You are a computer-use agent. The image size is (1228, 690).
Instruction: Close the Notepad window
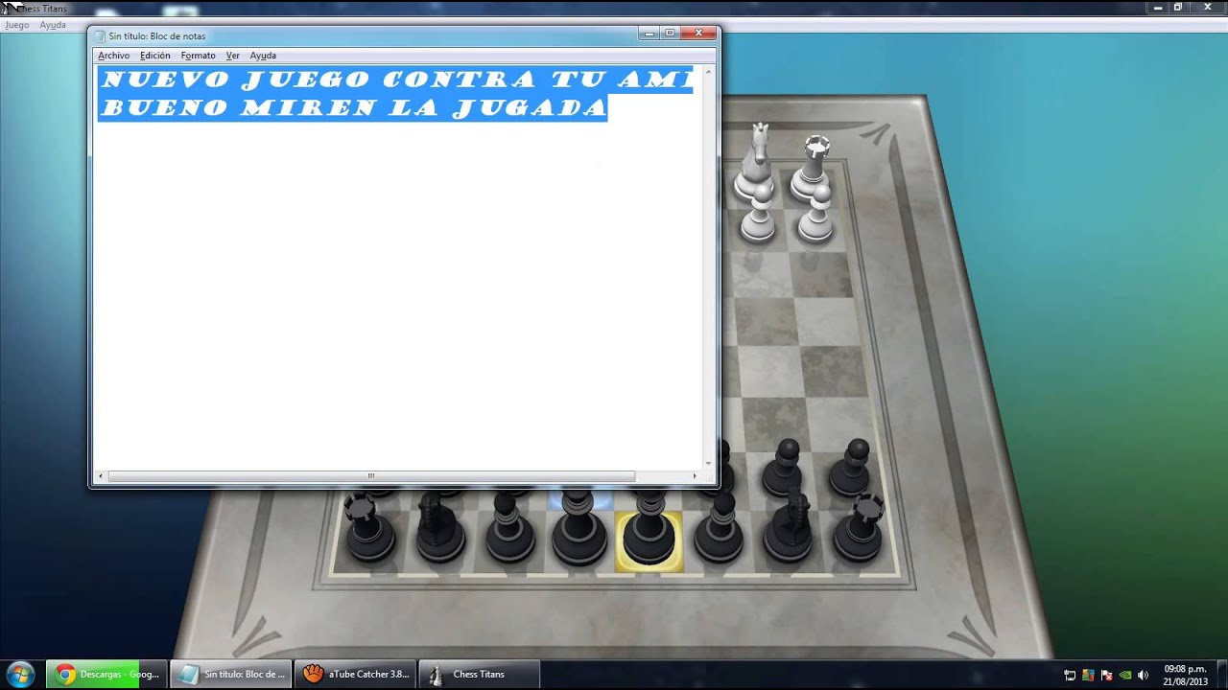click(x=699, y=34)
